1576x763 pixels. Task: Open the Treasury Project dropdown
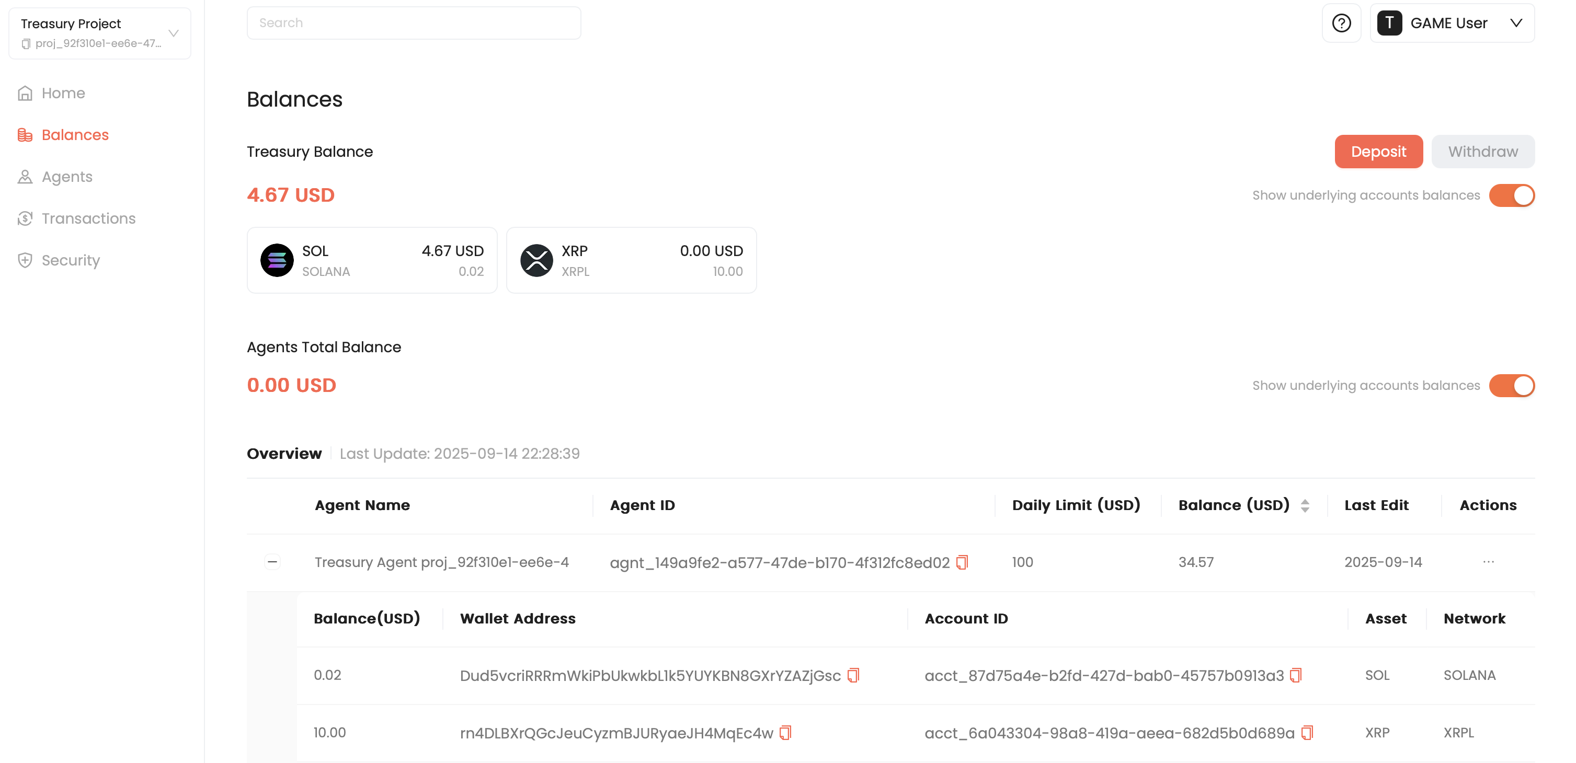(173, 33)
